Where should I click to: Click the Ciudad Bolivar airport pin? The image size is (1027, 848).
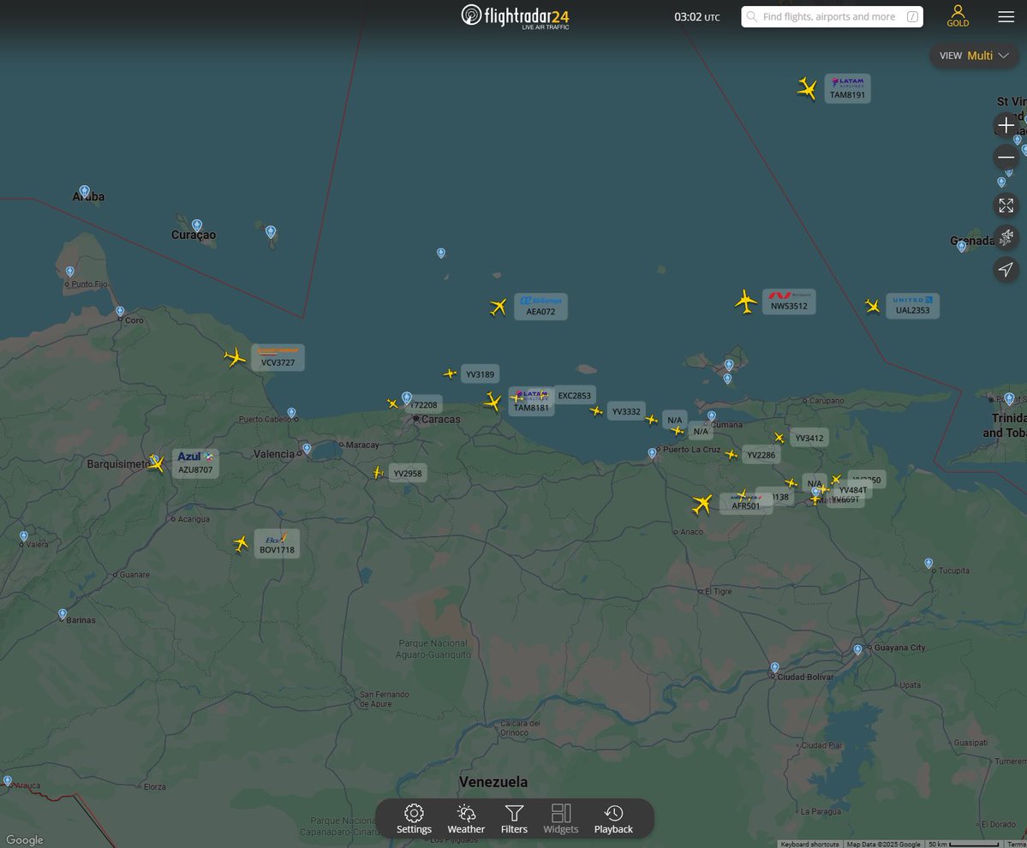click(775, 667)
